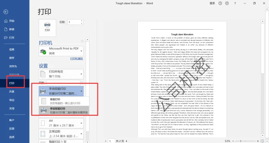
Task: Click the zoom slider handle
Action: [241, 141]
